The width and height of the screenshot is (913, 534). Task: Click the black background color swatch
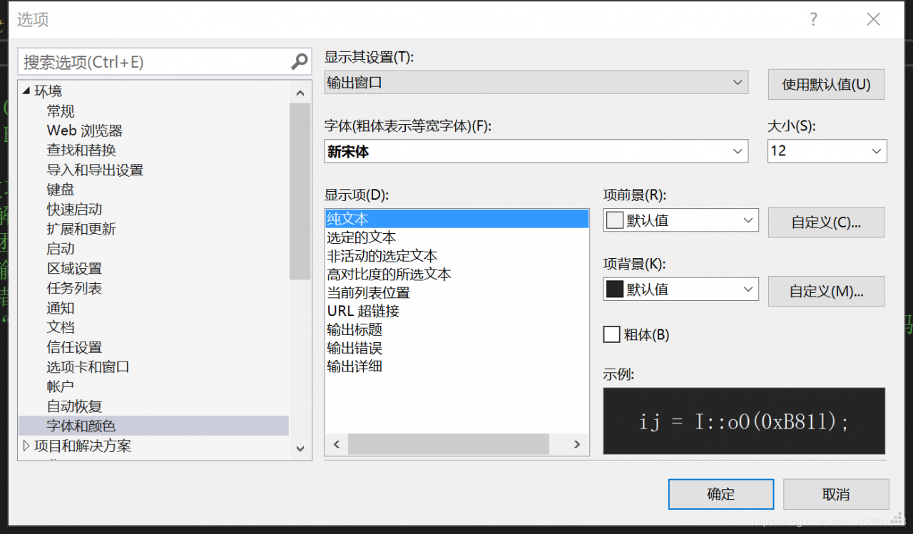click(x=614, y=289)
